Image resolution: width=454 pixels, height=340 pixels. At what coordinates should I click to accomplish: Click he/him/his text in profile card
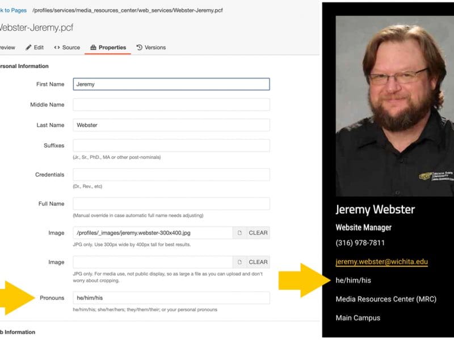(x=353, y=280)
